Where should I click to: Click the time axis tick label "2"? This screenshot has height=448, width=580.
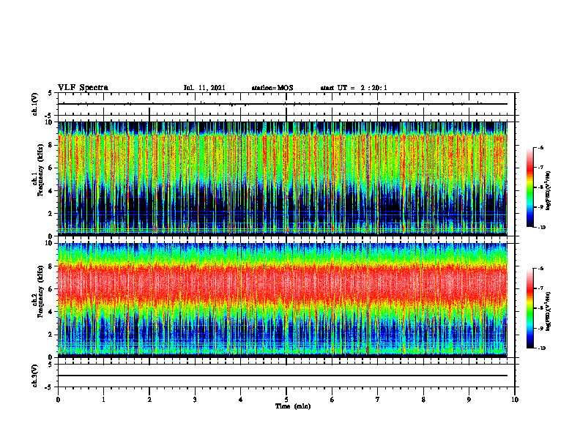tap(149, 400)
